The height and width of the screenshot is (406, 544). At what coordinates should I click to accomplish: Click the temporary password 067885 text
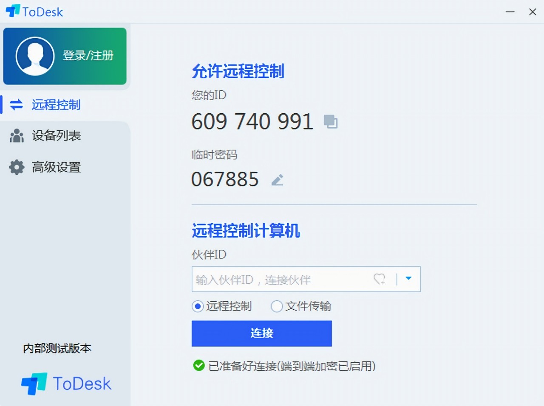[x=225, y=179]
